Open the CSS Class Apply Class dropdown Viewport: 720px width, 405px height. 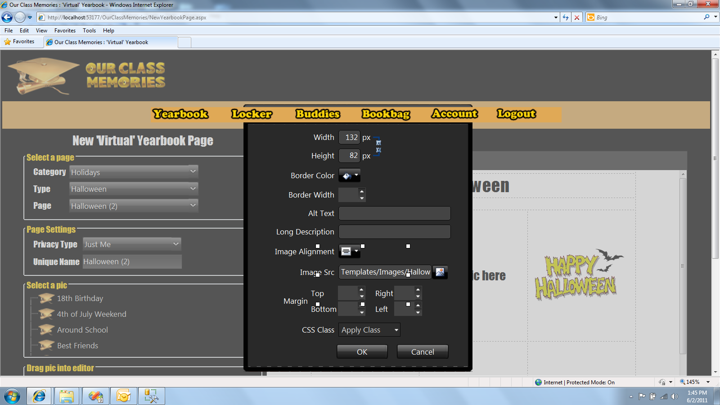pos(369,330)
